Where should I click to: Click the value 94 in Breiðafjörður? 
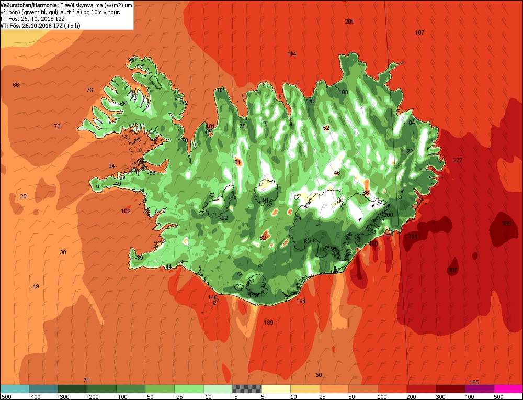[x=111, y=166]
